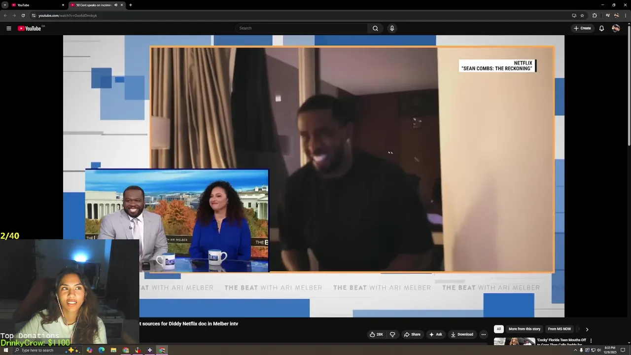Select the '50 Cent speaks on' tab
The image size is (631, 355).
[97, 5]
